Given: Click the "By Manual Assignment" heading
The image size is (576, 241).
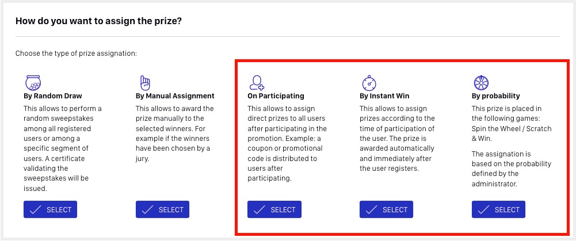Looking at the screenshot, I should click(175, 96).
